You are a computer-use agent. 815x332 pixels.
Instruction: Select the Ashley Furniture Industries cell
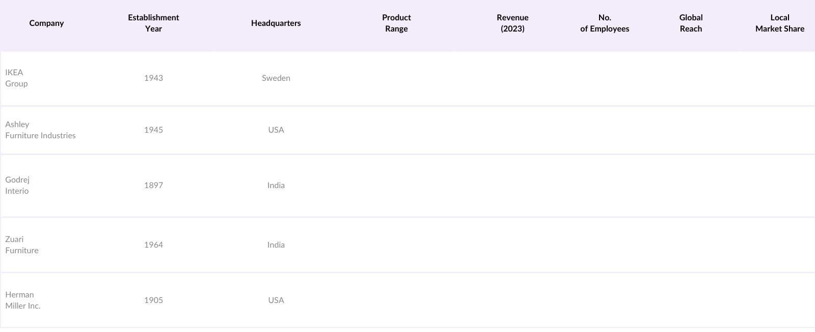40,130
